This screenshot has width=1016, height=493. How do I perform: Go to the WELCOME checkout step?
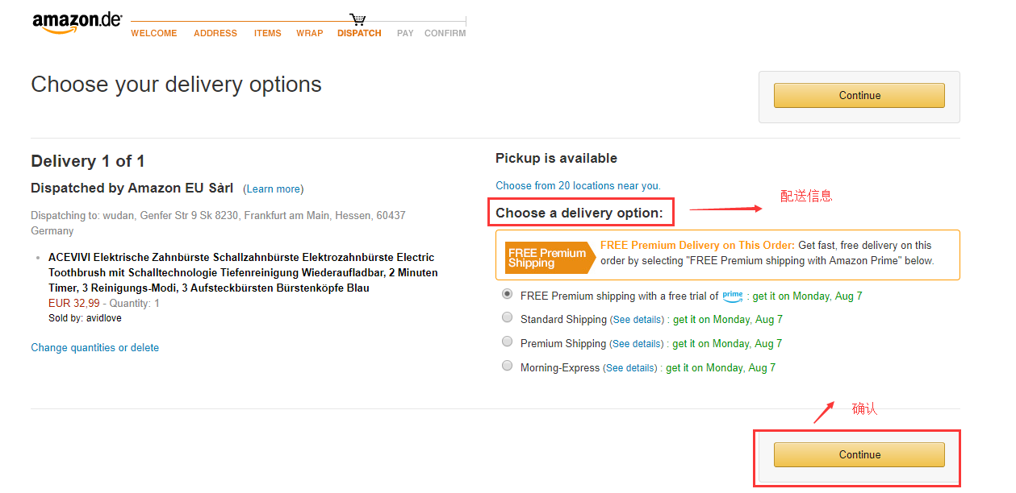tap(154, 33)
